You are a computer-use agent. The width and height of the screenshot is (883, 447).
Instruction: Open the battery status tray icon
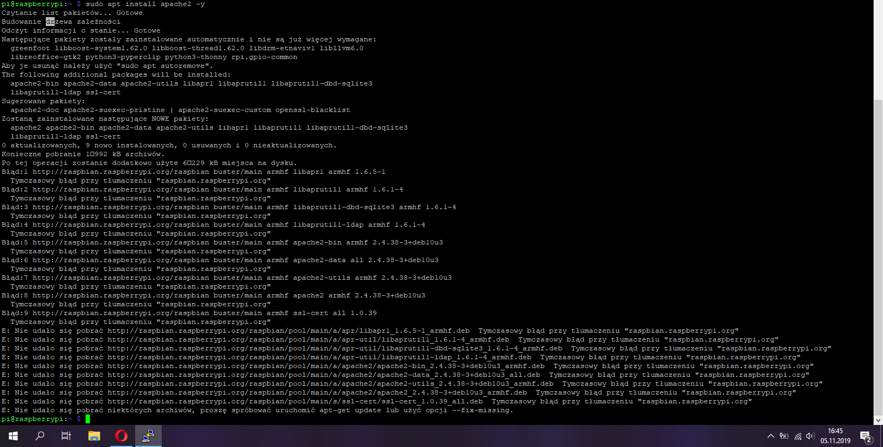tap(784, 436)
